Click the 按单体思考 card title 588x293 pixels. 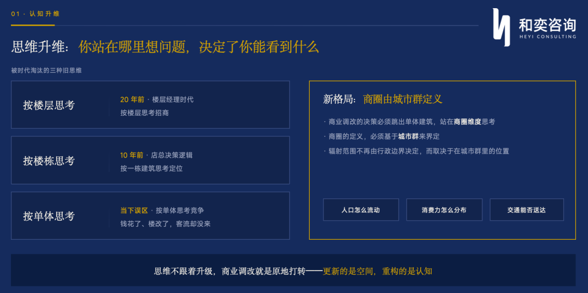coord(49,216)
